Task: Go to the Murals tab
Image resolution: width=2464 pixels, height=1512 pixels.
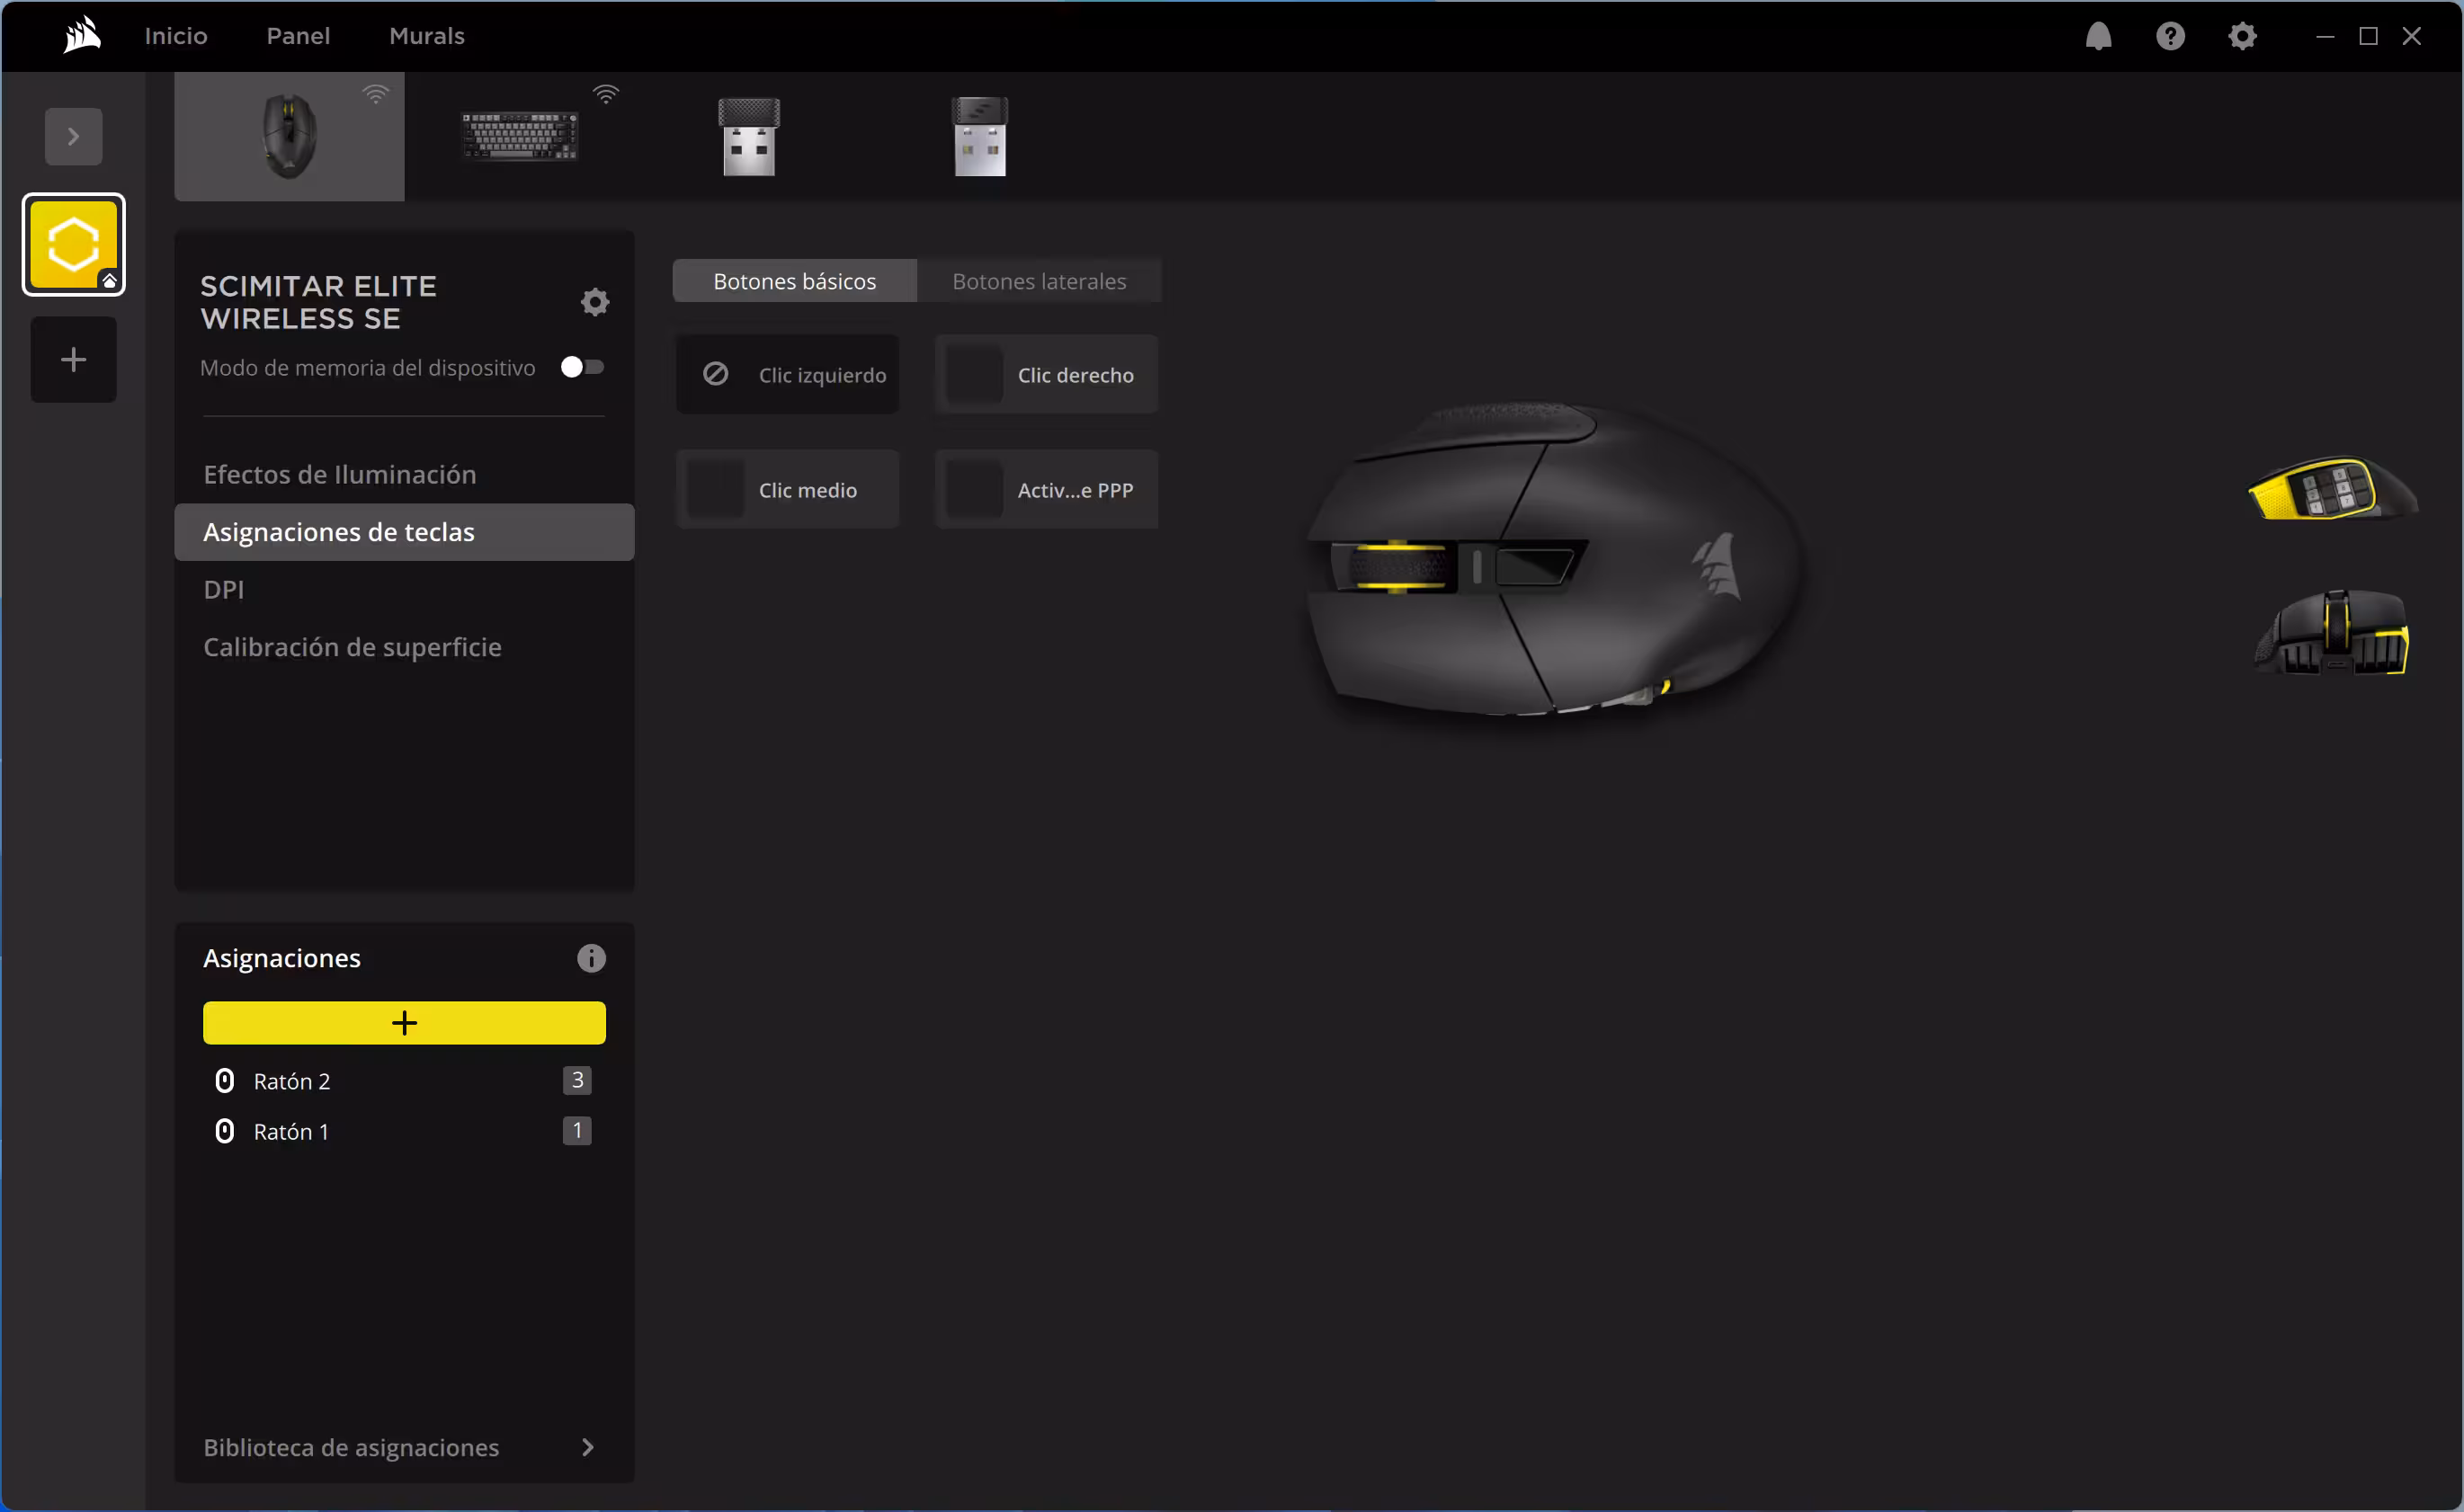Action: click(x=427, y=36)
